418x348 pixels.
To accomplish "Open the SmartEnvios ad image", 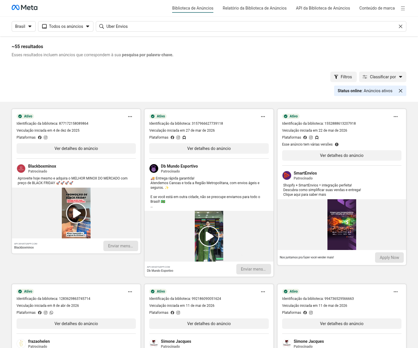I will pyautogui.click(x=342, y=224).
